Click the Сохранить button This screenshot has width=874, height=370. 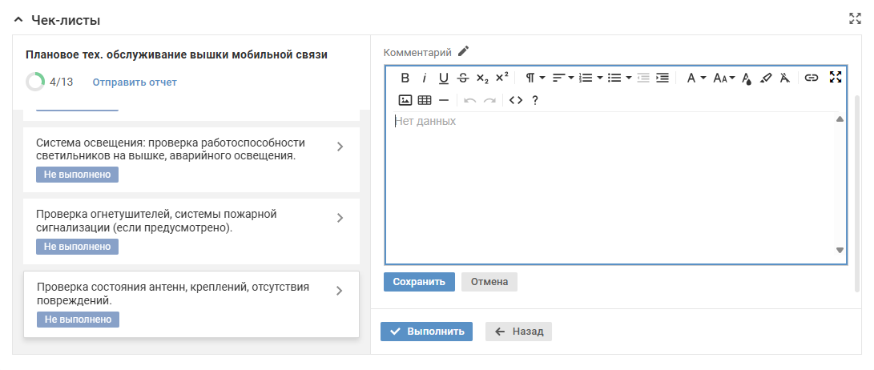(419, 282)
